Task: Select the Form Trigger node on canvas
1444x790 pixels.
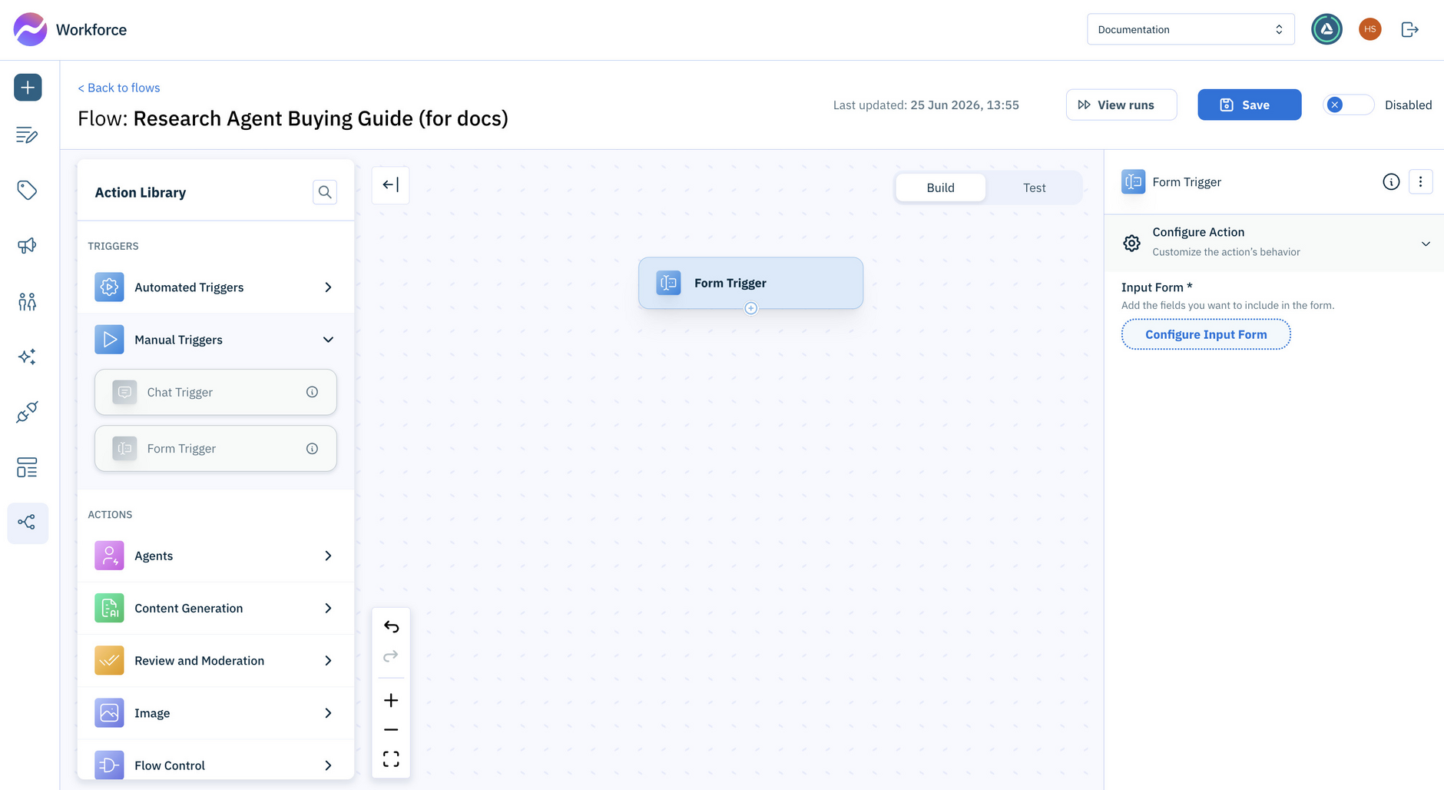Action: coord(750,283)
